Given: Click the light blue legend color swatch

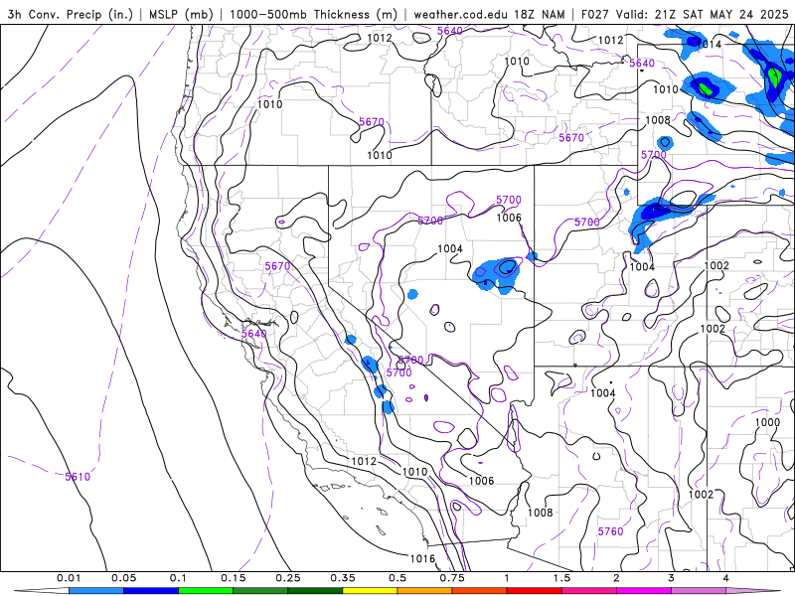Looking at the screenshot, I should [x=96, y=591].
